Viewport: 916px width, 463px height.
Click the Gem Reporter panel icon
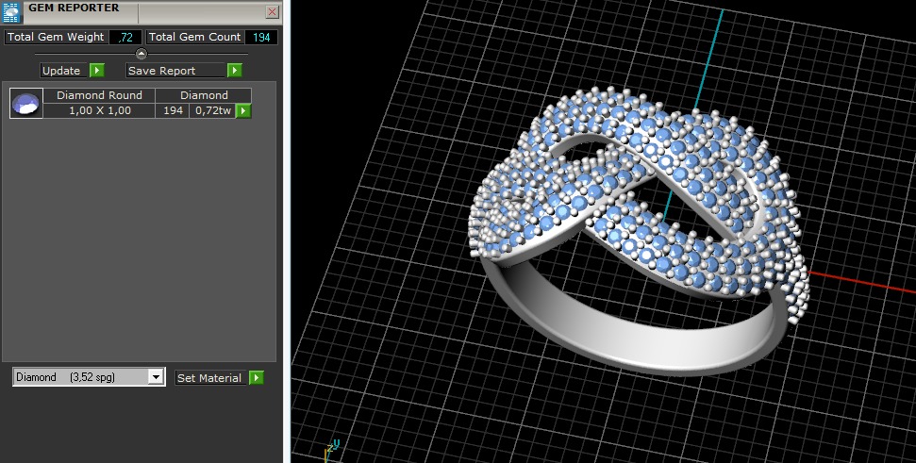[11, 12]
